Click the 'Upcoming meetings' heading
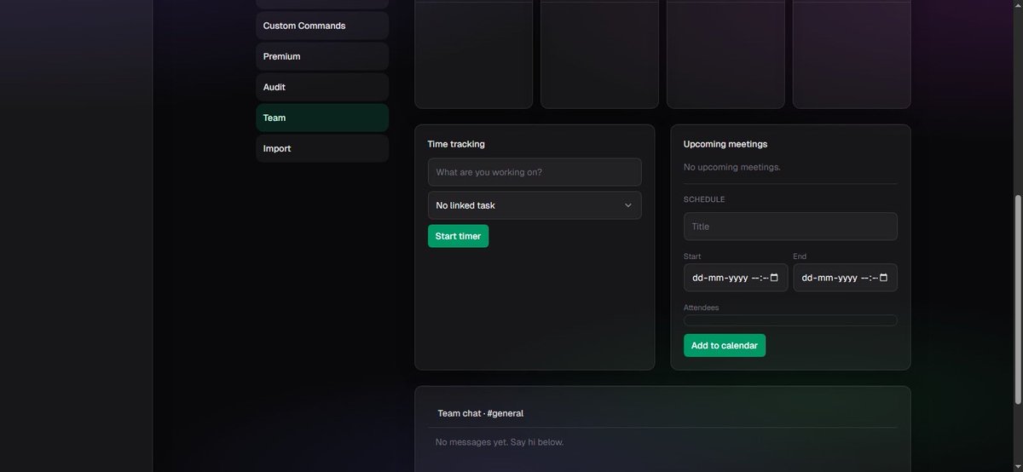The height and width of the screenshot is (472, 1023). tap(725, 144)
